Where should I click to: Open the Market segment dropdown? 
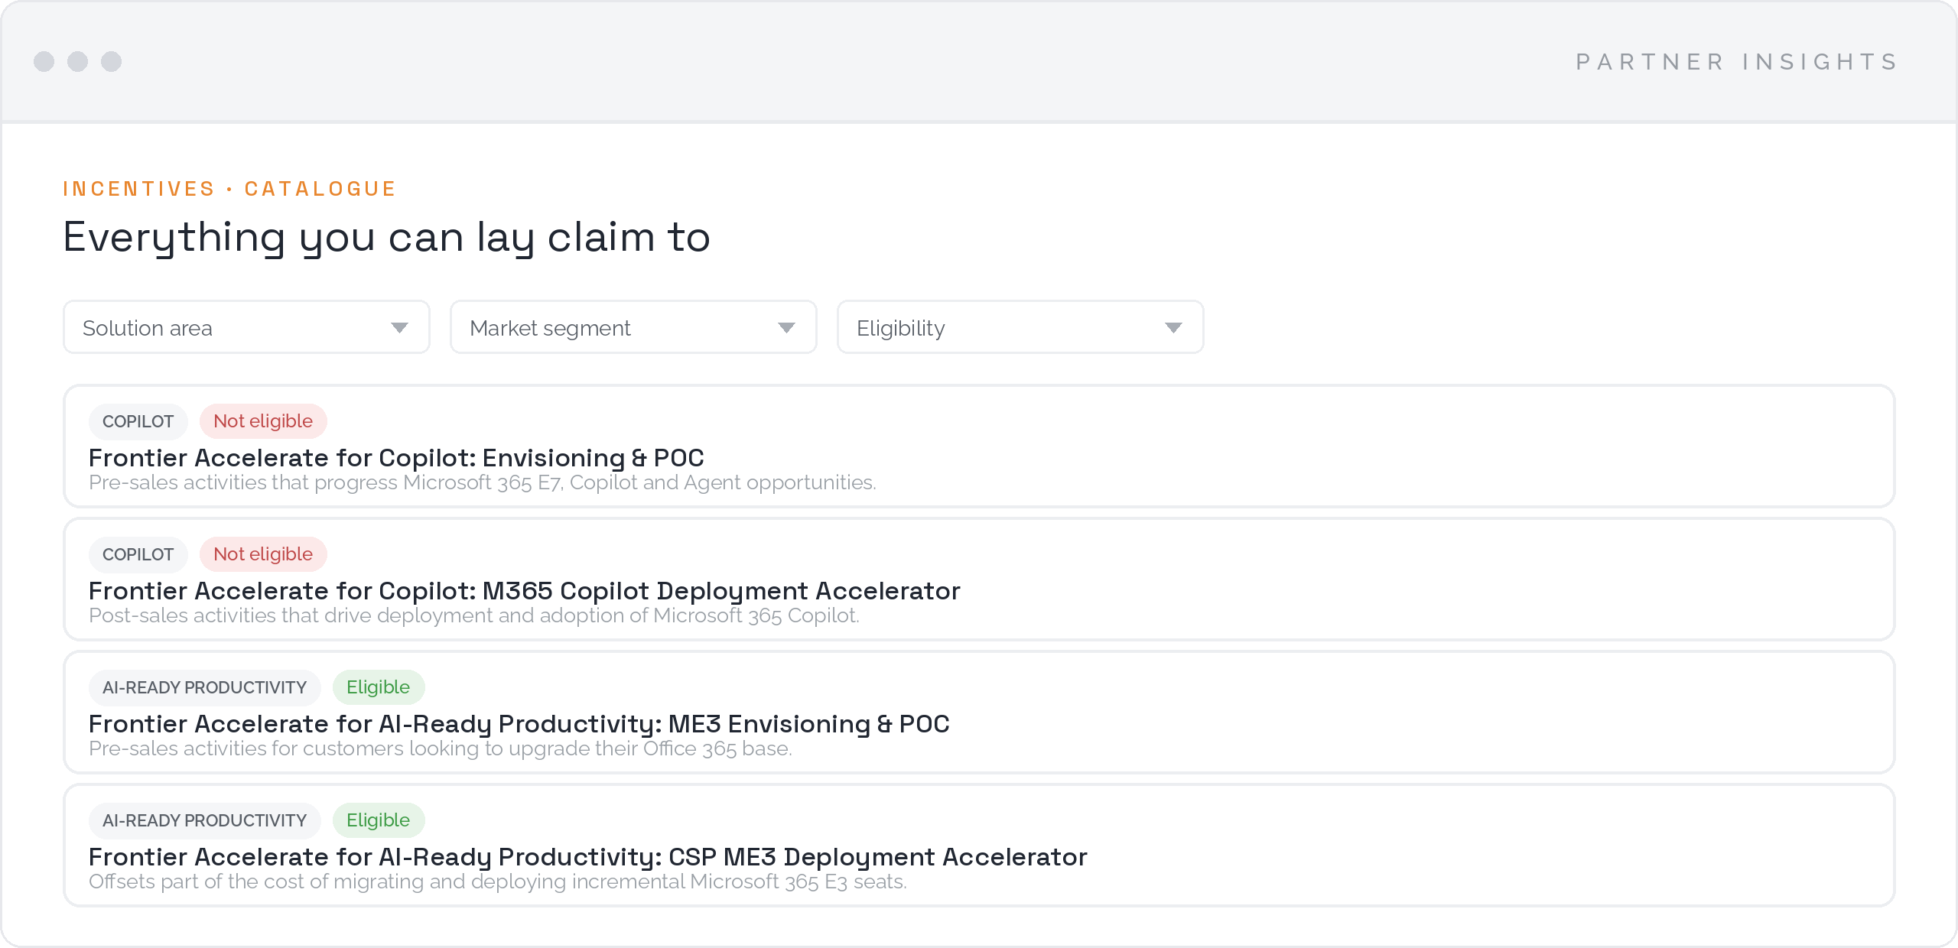click(633, 327)
